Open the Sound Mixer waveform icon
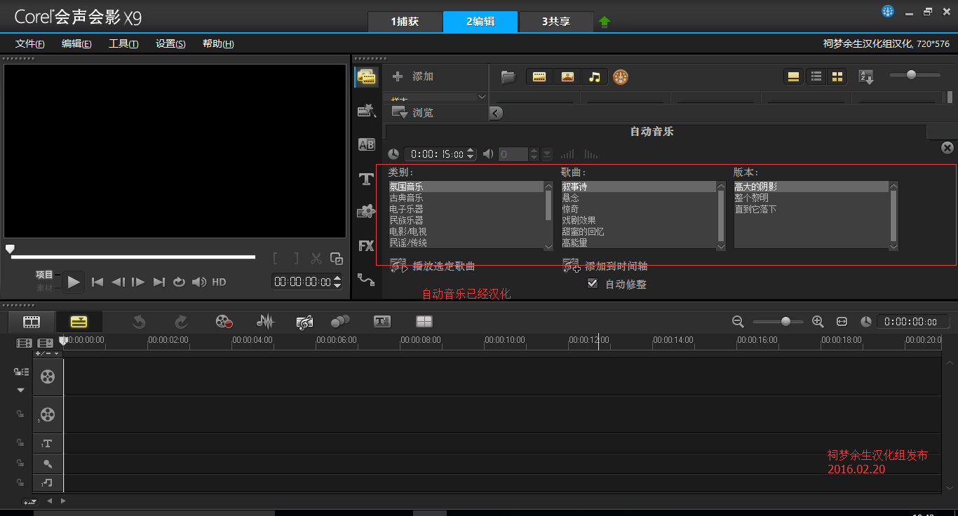The height and width of the screenshot is (516, 958). tap(265, 321)
